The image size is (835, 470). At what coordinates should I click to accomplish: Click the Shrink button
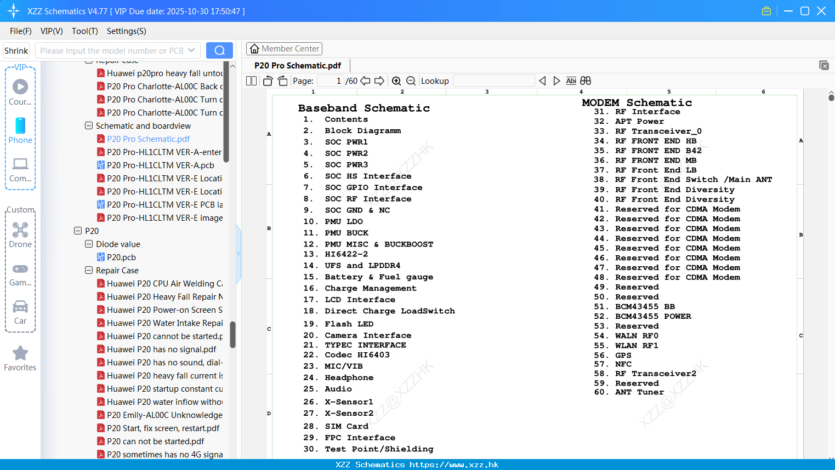pyautogui.click(x=16, y=50)
